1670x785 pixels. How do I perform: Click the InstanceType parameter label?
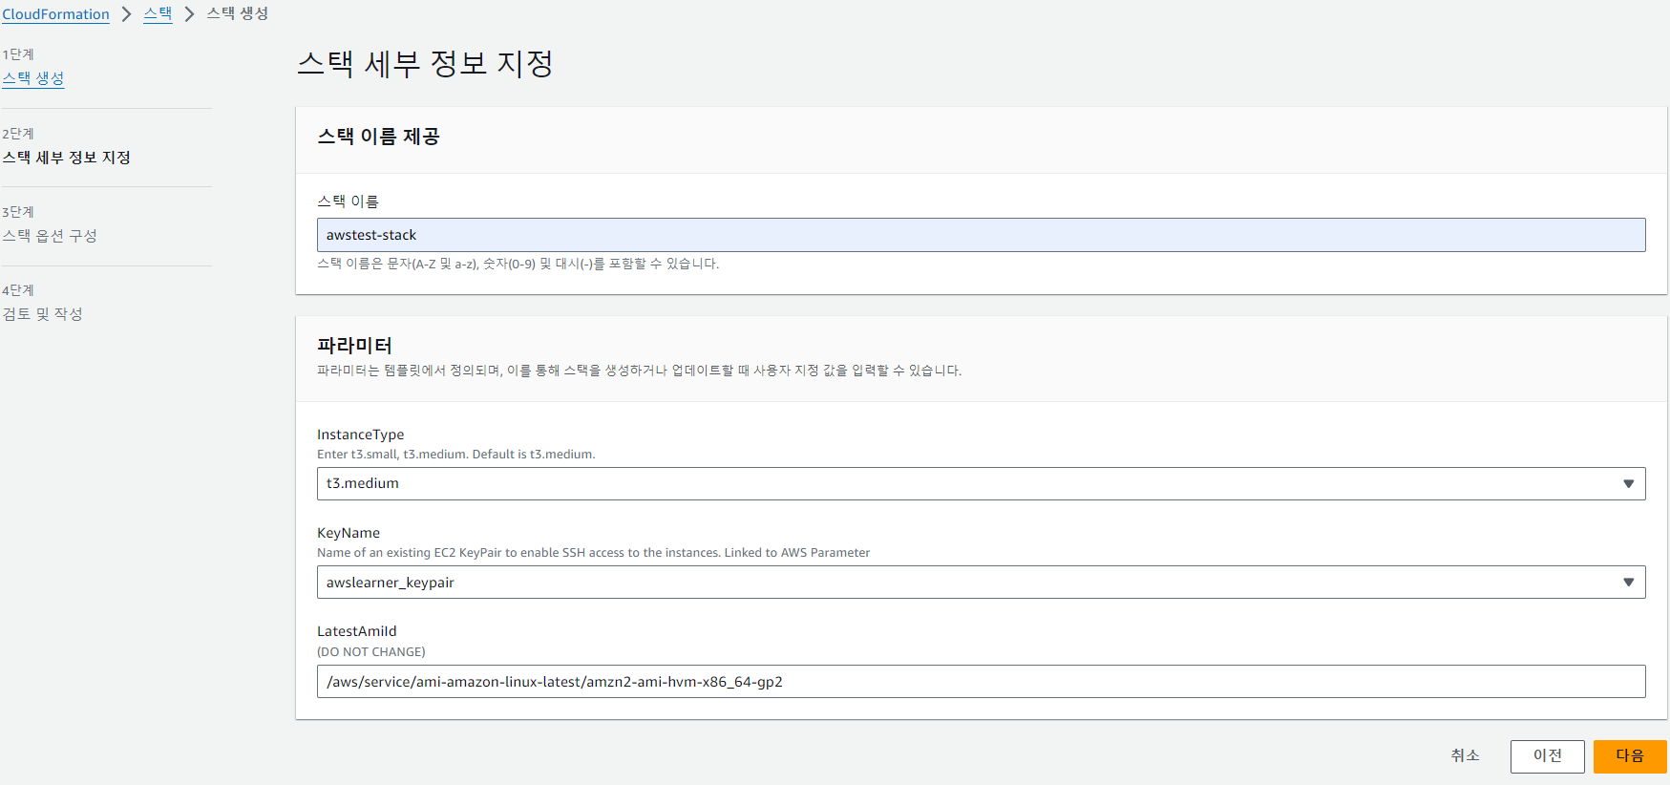[x=360, y=435]
